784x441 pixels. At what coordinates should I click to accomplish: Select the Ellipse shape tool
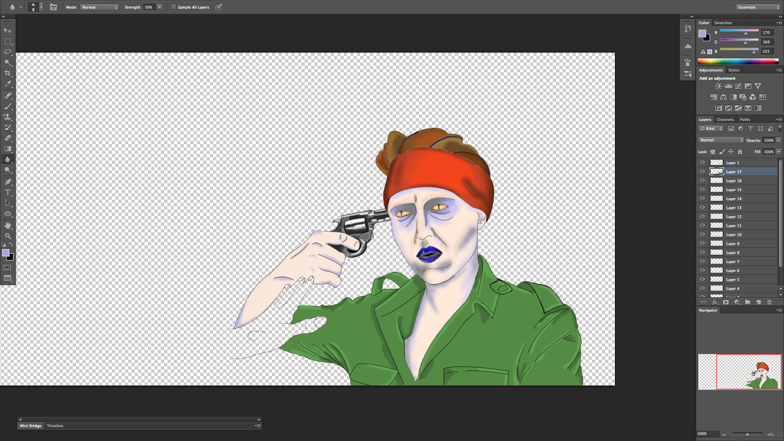(8, 214)
